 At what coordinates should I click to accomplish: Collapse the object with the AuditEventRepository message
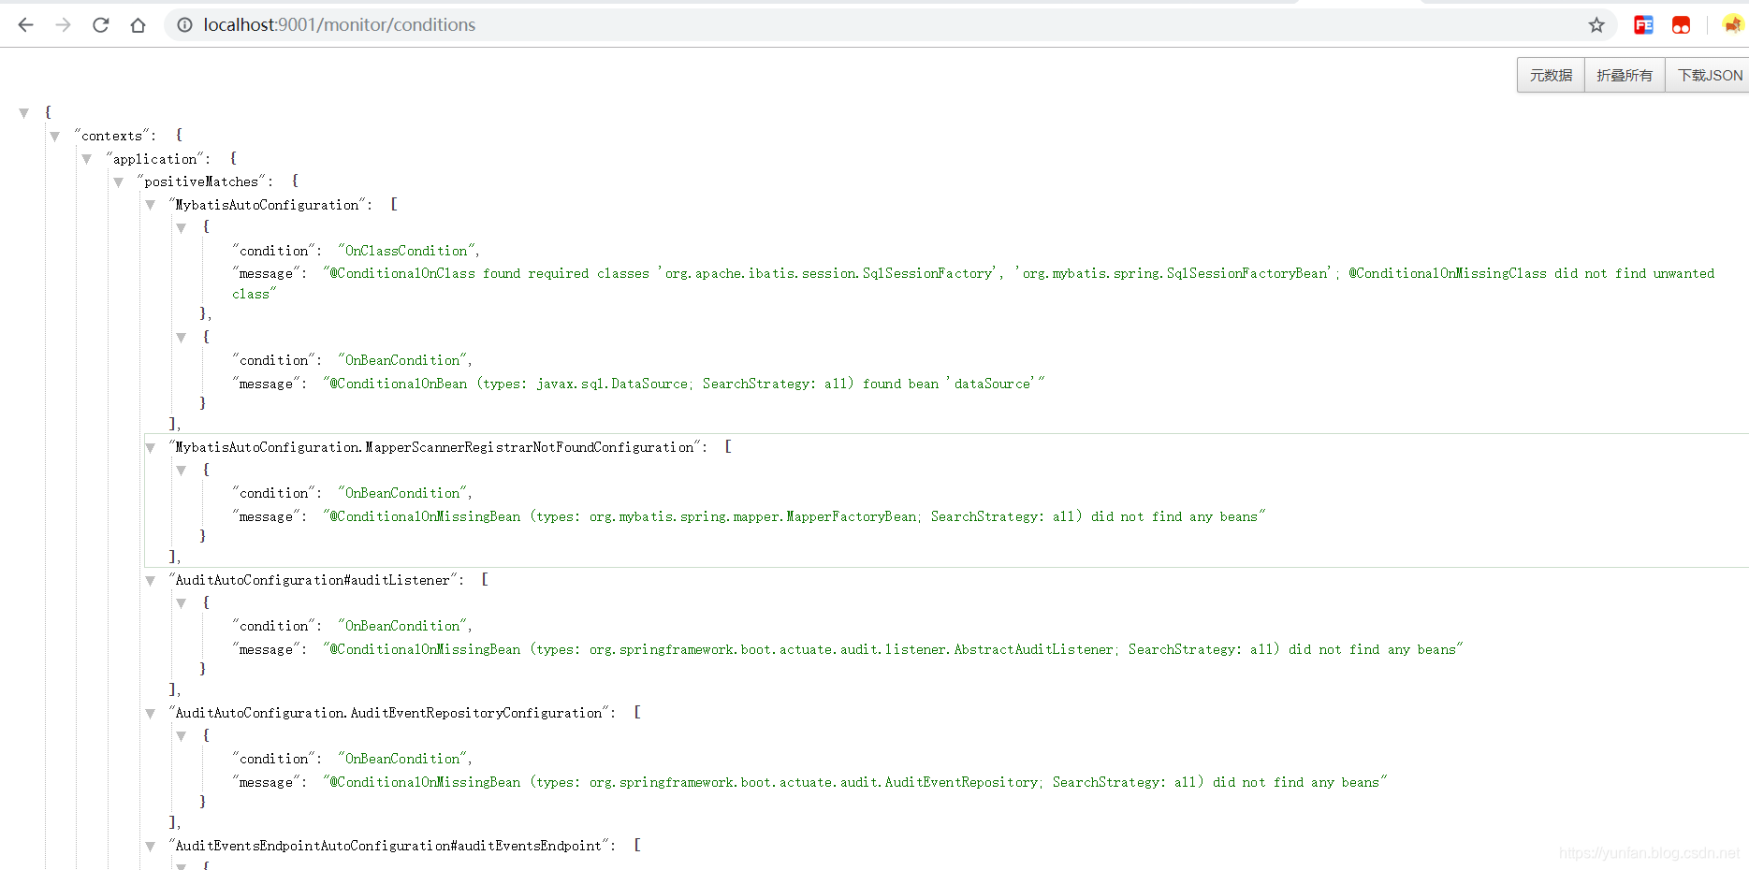click(x=182, y=736)
